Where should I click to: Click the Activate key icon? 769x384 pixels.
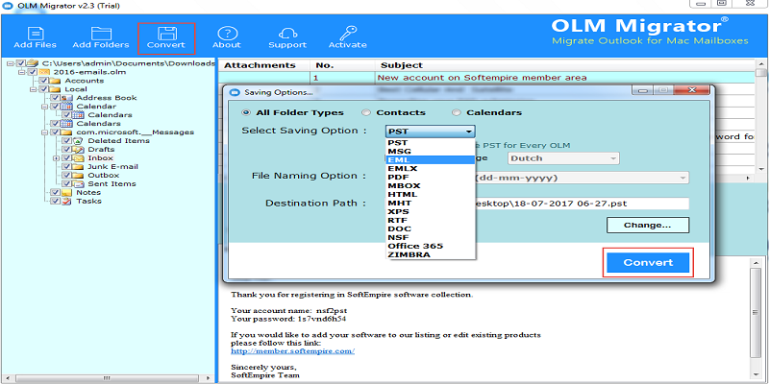[347, 34]
